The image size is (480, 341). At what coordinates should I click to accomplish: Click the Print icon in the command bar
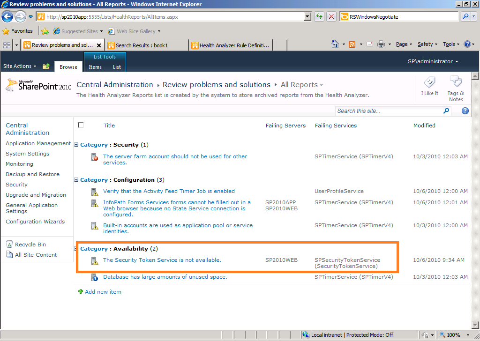click(381, 44)
